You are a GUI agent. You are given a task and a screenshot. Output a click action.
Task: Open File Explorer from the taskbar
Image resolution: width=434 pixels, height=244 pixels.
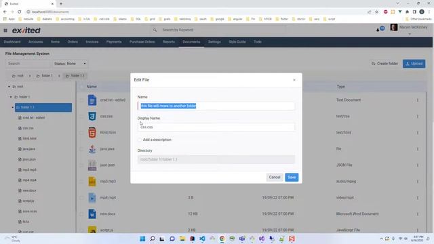(182, 239)
